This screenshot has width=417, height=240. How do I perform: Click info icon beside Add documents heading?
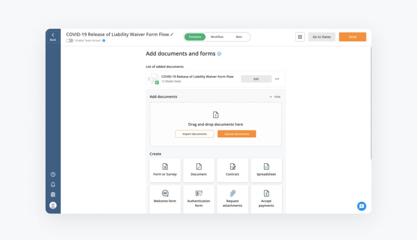click(219, 54)
